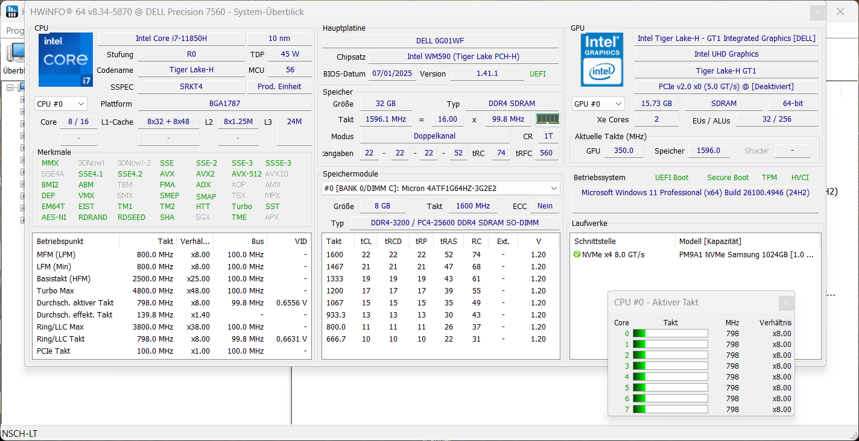Click the Intel Core i7-11850H name field
Screen dimensions: 859x441
click(171, 38)
